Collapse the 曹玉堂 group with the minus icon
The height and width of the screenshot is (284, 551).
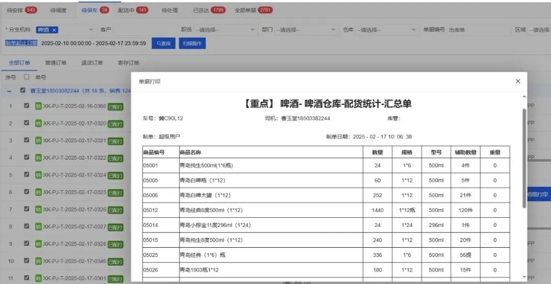(10, 91)
